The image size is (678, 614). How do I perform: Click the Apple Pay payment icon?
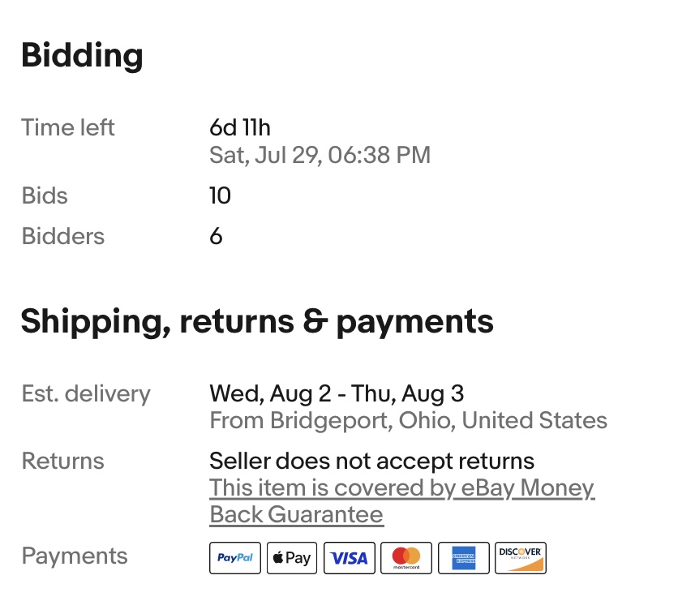click(x=292, y=558)
